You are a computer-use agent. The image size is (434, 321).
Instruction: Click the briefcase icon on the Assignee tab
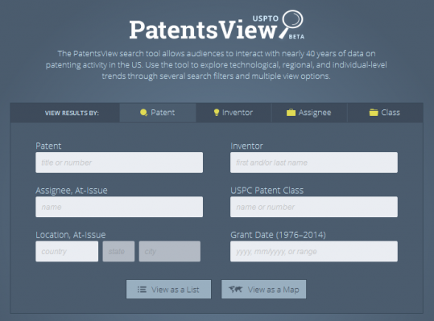(x=291, y=113)
